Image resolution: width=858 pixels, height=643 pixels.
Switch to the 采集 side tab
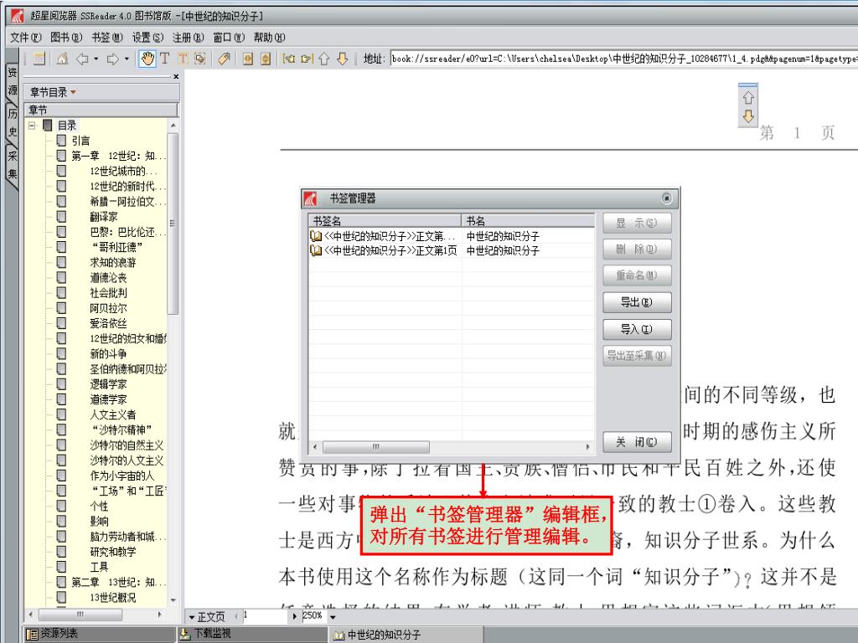coord(12,165)
